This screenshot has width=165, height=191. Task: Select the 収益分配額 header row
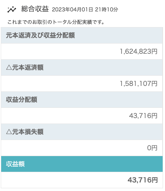(x=82, y=100)
